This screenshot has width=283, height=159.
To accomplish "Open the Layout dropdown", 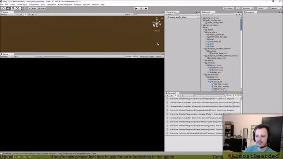I will (x=275, y=8).
